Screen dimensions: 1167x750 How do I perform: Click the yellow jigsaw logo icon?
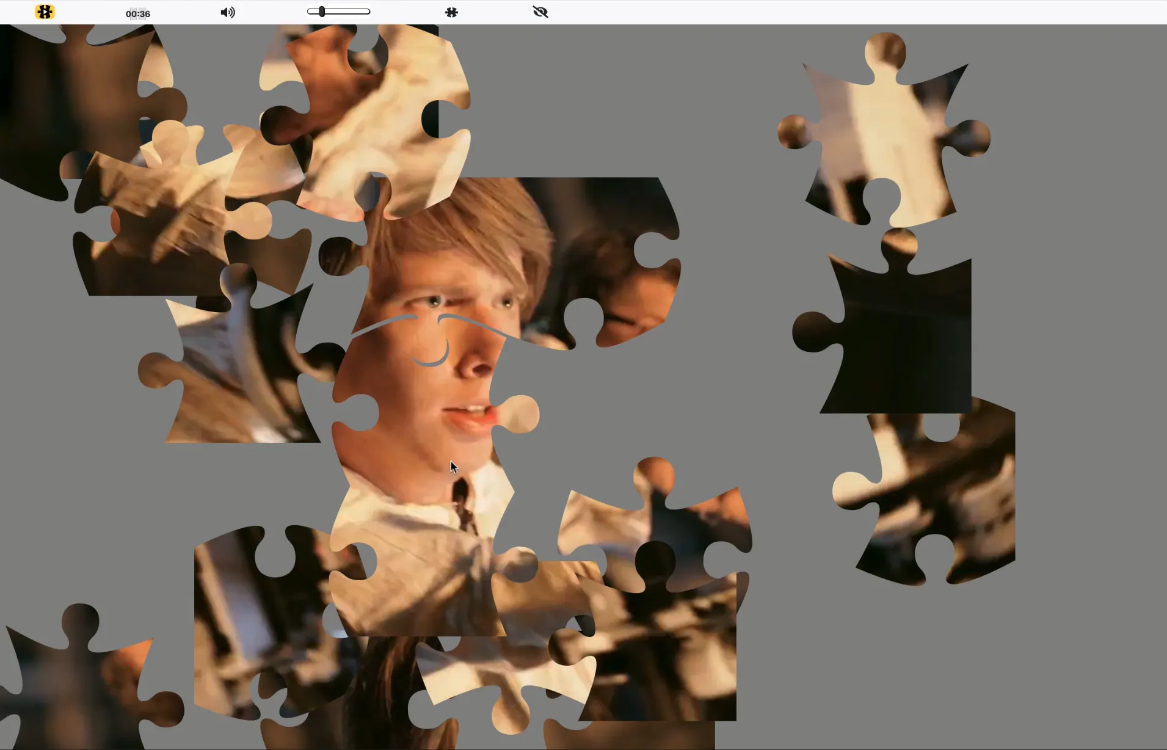tap(45, 12)
